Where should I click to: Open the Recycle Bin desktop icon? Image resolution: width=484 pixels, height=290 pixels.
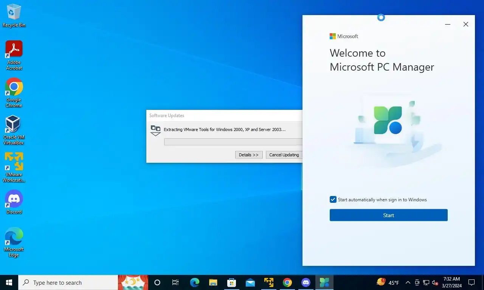tap(14, 16)
